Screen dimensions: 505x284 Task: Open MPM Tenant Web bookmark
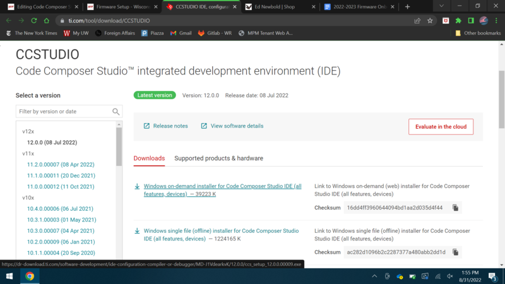pyautogui.click(x=265, y=33)
